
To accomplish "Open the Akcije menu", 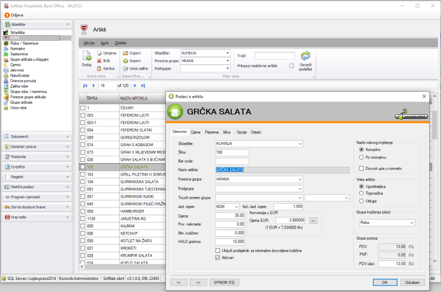I will pyautogui.click(x=89, y=43).
